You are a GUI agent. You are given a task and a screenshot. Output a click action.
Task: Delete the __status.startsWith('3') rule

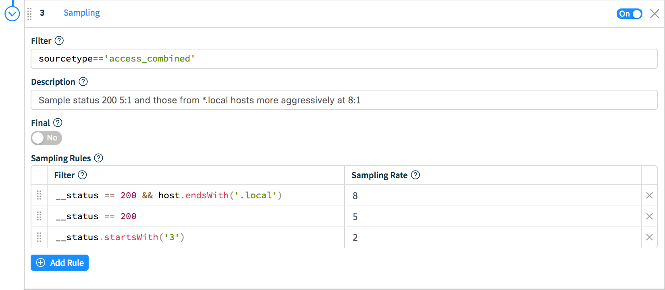[x=649, y=237]
